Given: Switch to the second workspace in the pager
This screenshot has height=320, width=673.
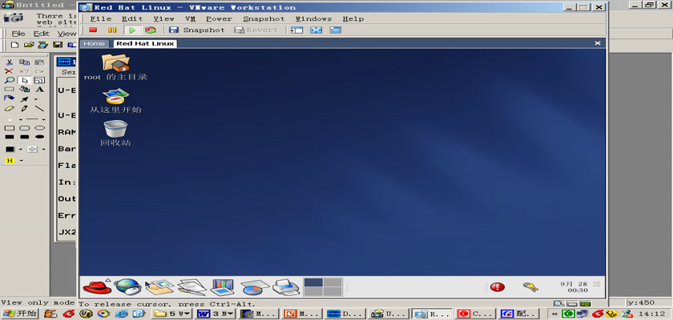Looking at the screenshot, I should coord(332,282).
